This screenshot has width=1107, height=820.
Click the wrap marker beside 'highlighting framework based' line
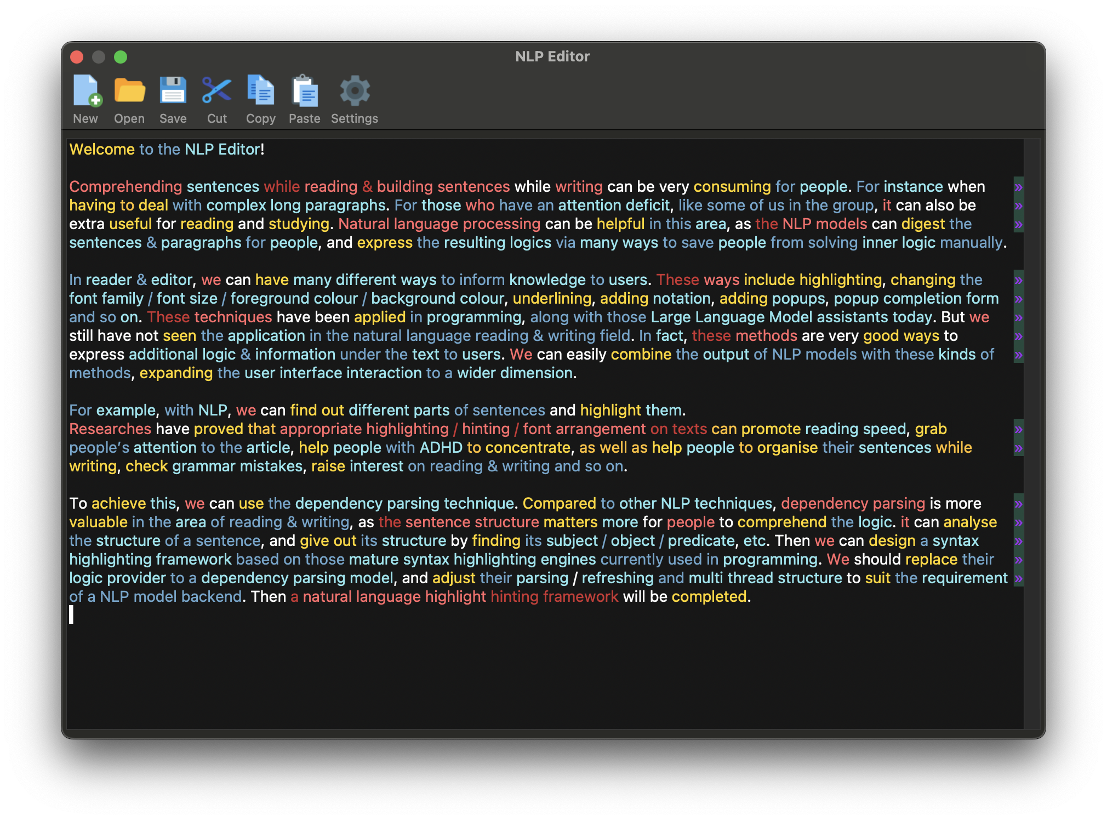(x=1018, y=560)
